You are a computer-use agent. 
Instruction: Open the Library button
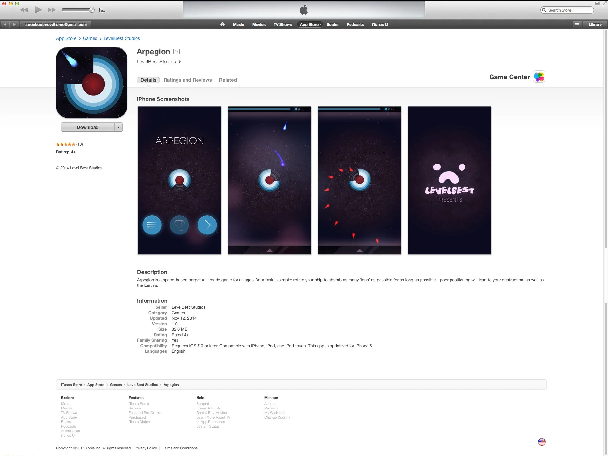tap(595, 24)
